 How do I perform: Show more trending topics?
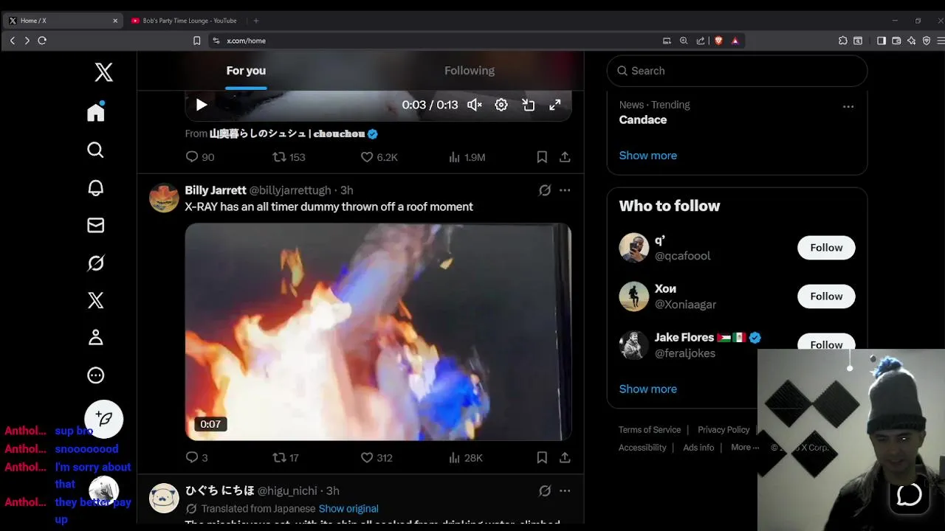(648, 156)
